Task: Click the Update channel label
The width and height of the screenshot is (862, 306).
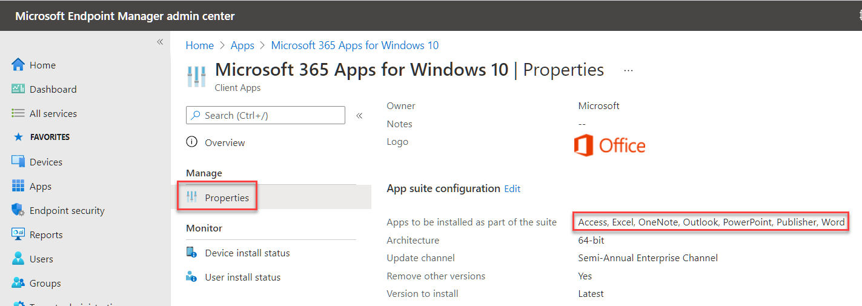Action: click(420, 258)
